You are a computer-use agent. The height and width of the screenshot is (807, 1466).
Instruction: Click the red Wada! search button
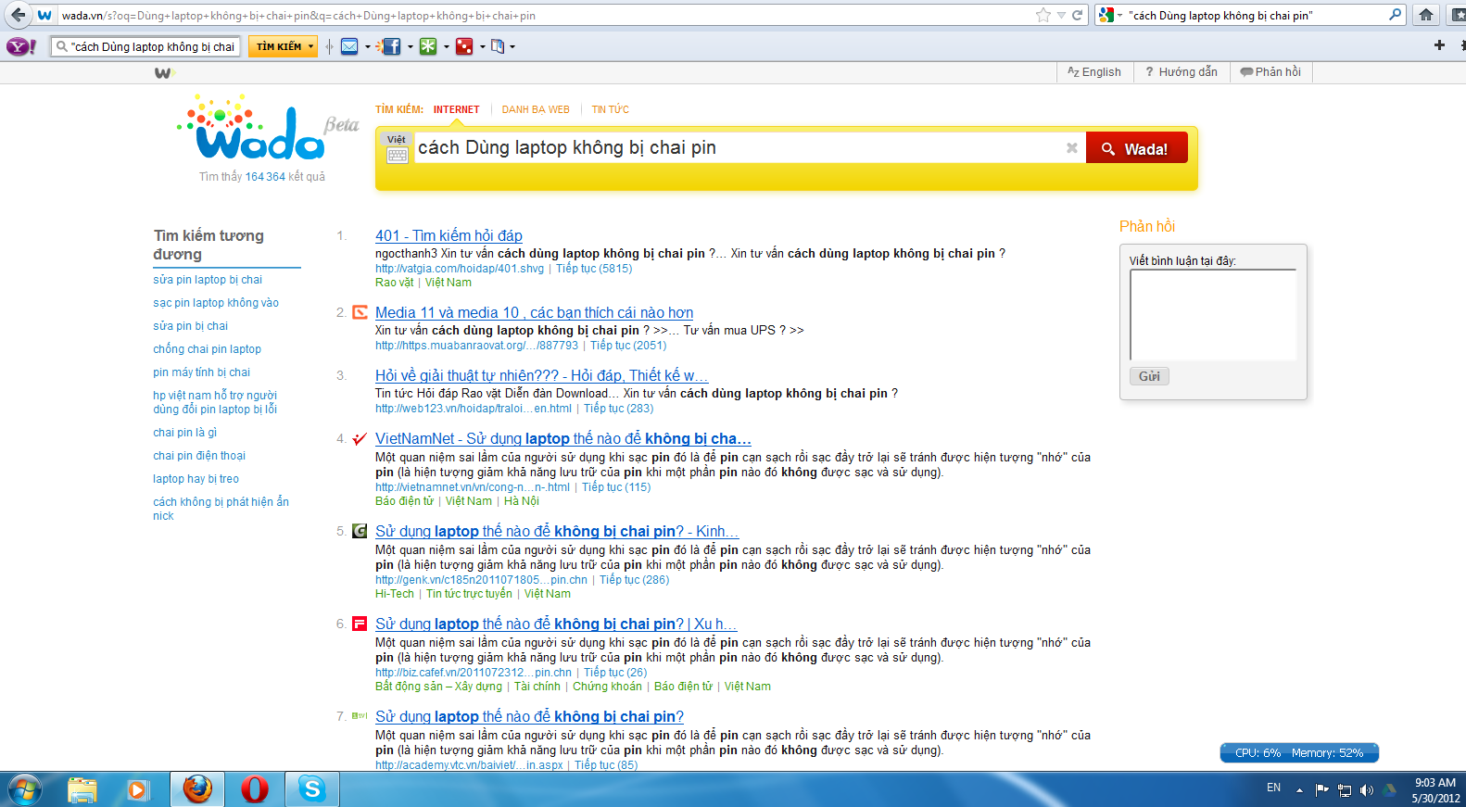click(1137, 148)
